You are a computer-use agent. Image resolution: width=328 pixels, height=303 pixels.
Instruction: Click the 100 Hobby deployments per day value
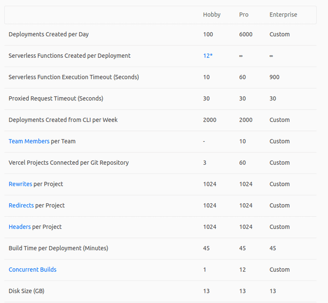coord(208,34)
